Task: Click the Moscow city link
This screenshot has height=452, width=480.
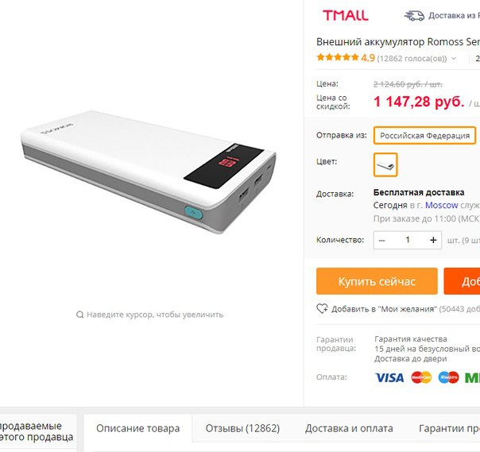Action: 441,205
